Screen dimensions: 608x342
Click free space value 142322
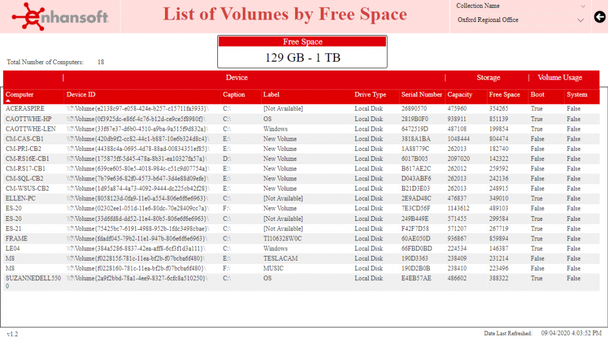point(499,159)
